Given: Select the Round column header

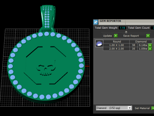Looking at the screenshot, I should click(116, 42).
